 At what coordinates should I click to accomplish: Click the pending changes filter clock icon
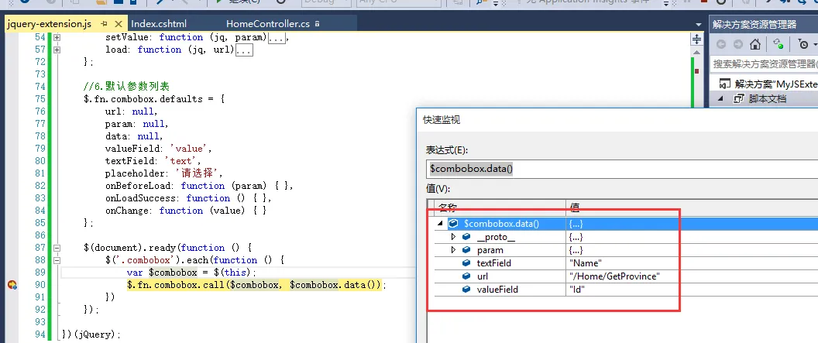tap(804, 44)
